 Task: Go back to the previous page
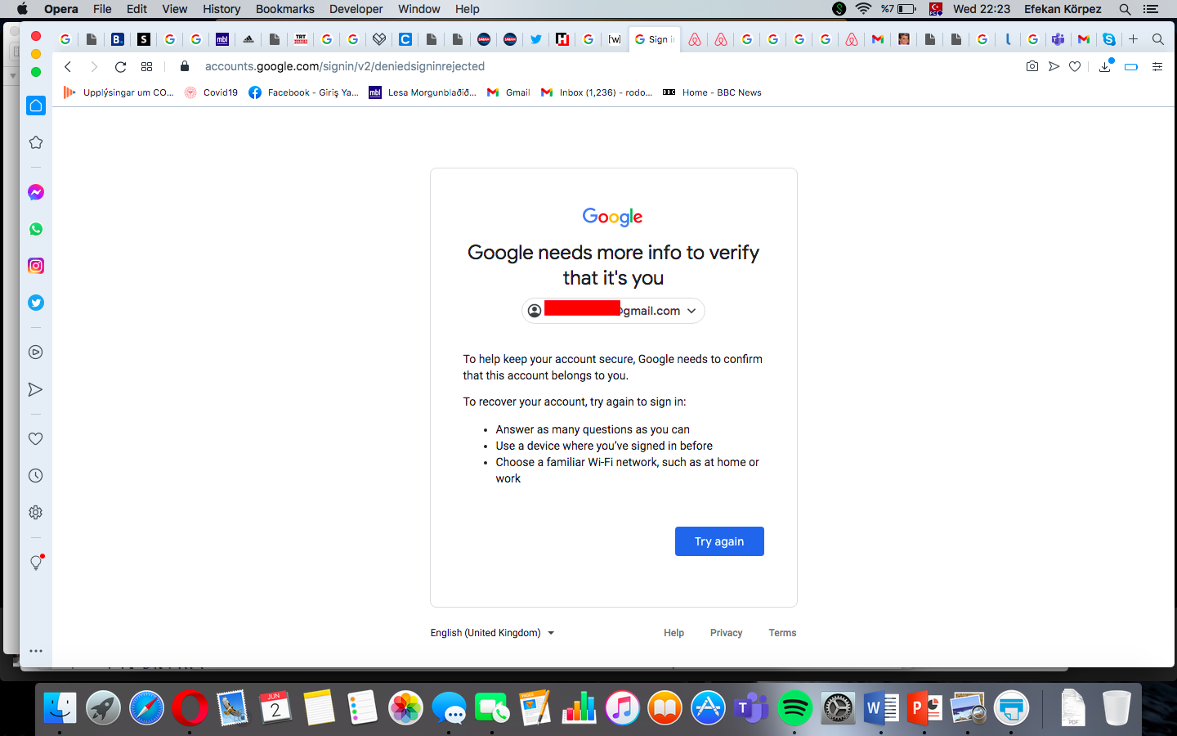coord(68,66)
